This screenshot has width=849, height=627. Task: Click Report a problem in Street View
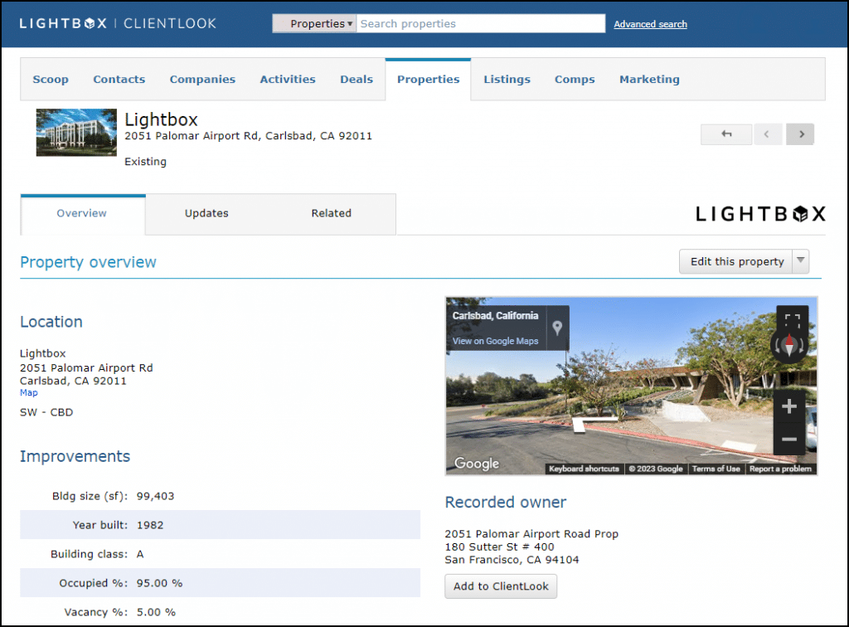click(x=780, y=469)
